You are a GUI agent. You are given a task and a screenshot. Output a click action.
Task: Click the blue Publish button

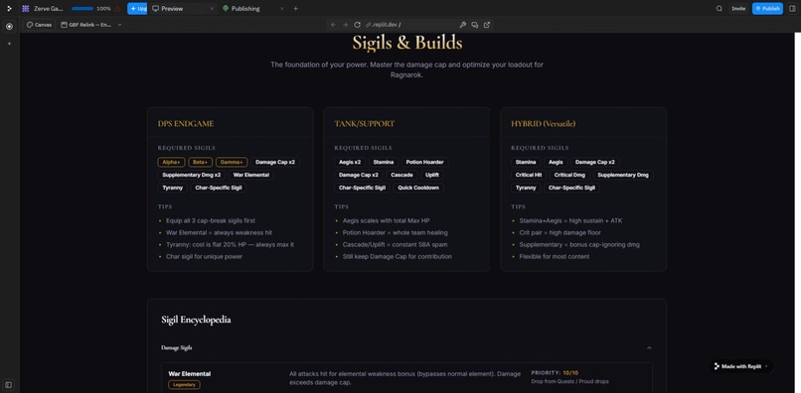point(767,9)
